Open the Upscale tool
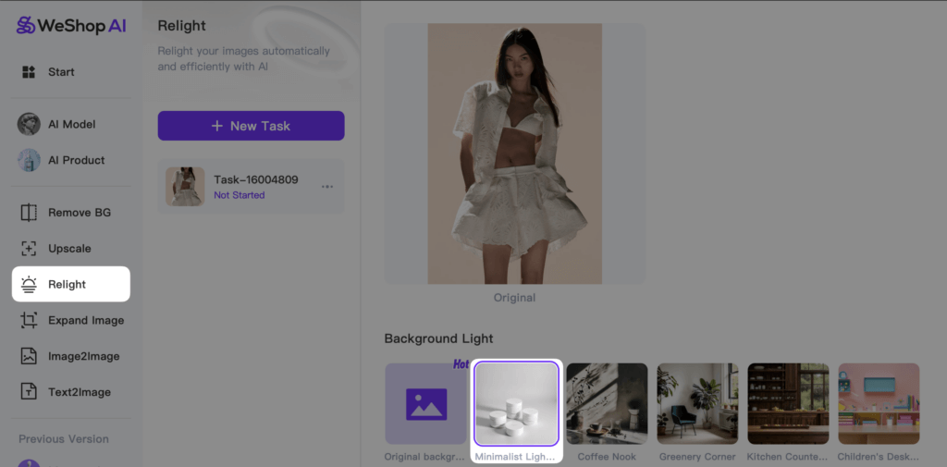 tap(70, 249)
